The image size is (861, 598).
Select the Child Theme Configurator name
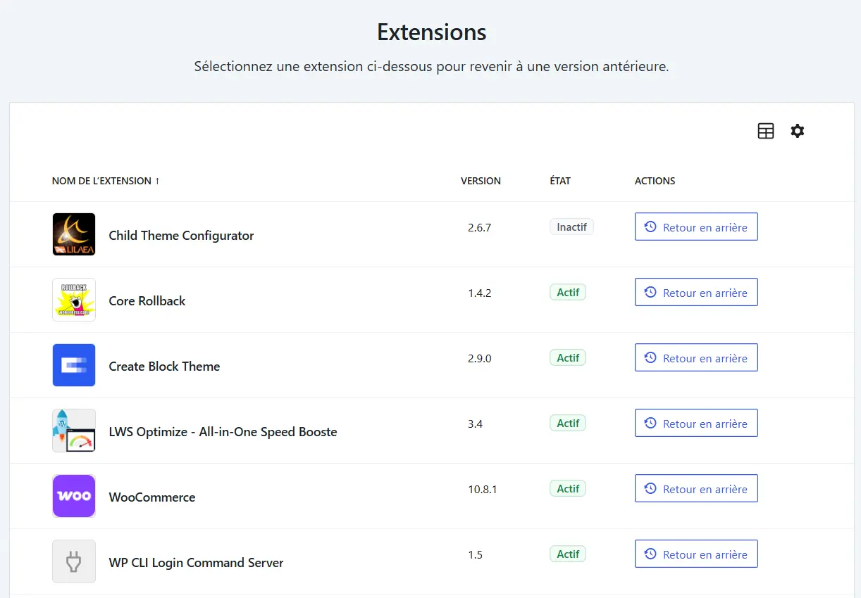181,236
